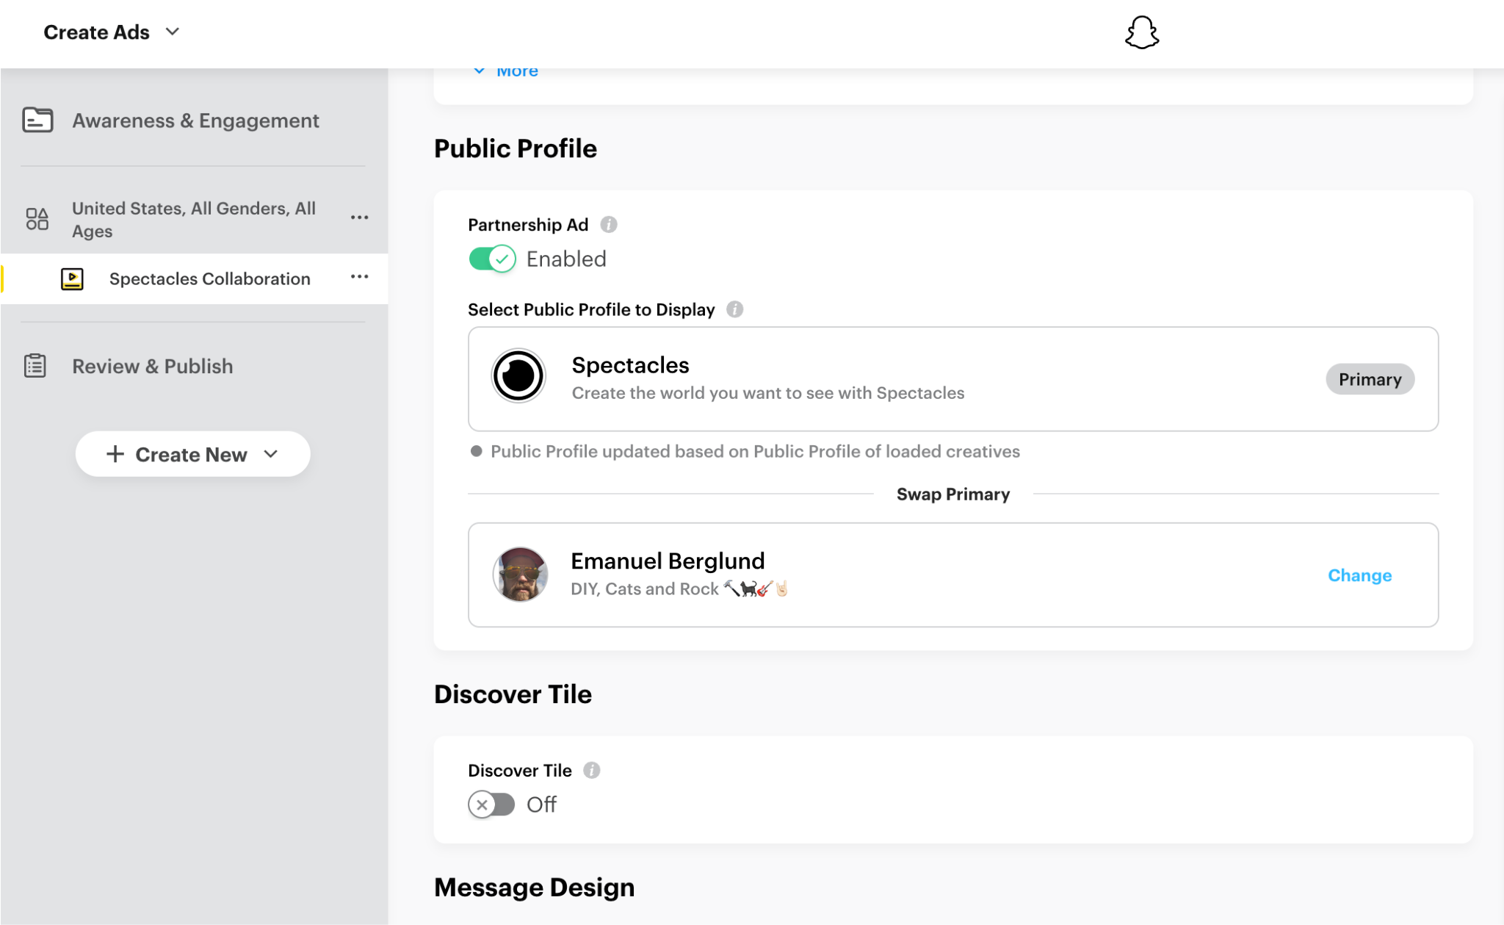Disable the Partnership Ad toggle
This screenshot has height=925, width=1504.
point(492,259)
